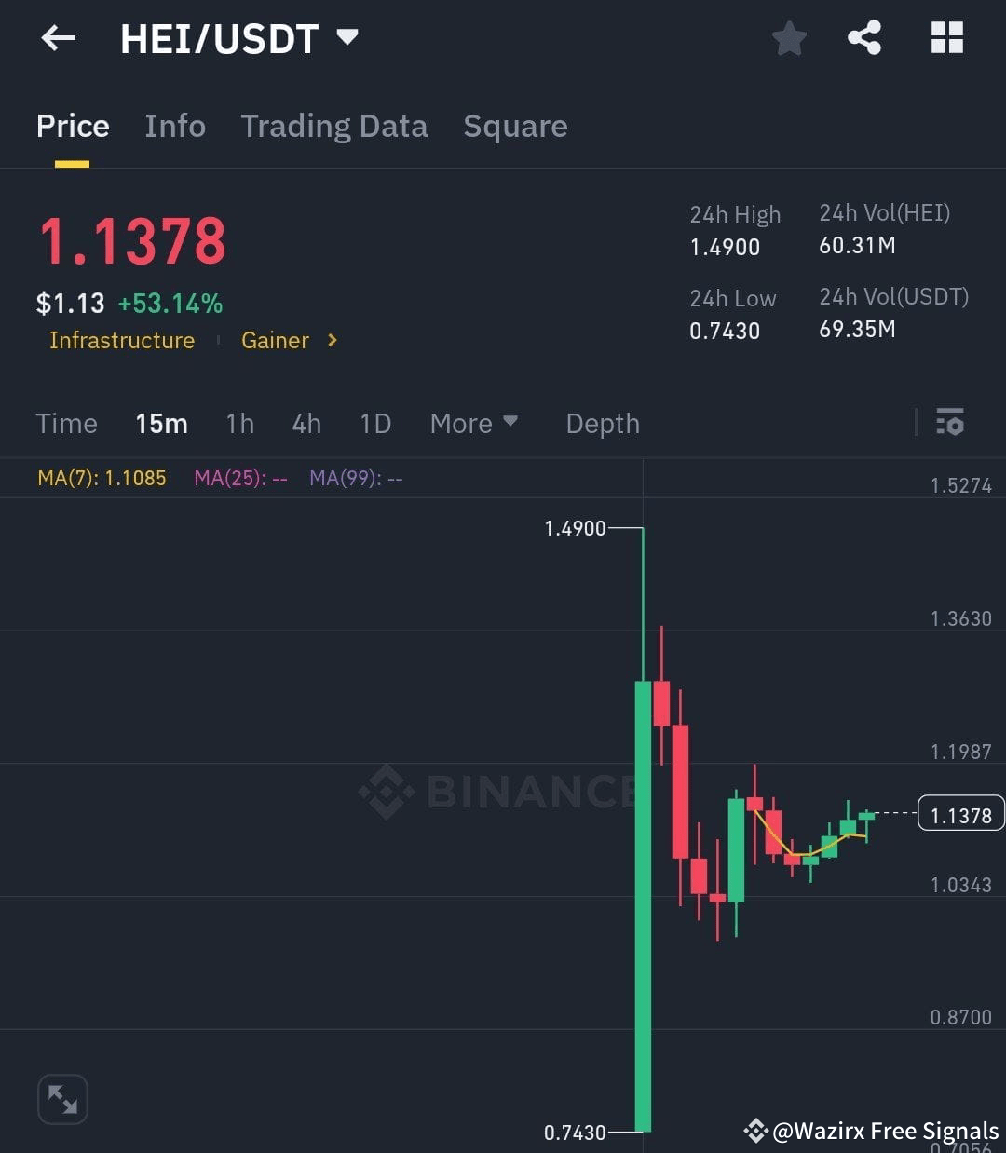Viewport: 1006px width, 1153px height.
Task: Expand chart to fullscreen via bottom-left icon
Action: [61, 1099]
